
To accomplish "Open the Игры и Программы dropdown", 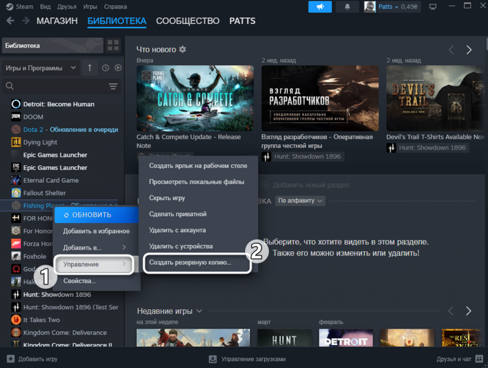I will 40,68.
